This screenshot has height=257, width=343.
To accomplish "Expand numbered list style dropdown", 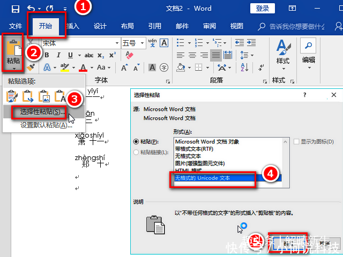I will point(207,43).
